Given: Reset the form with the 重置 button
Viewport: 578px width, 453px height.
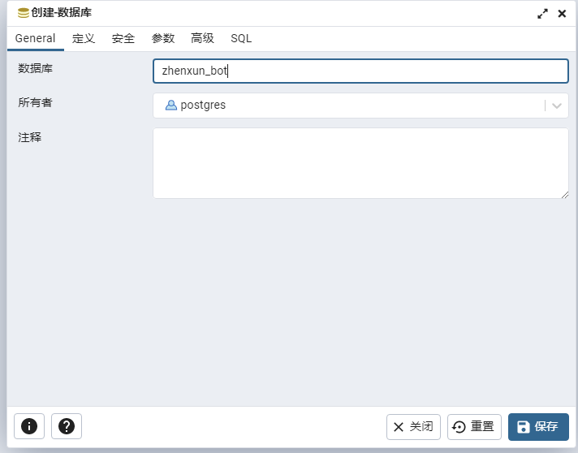Looking at the screenshot, I should tap(474, 427).
